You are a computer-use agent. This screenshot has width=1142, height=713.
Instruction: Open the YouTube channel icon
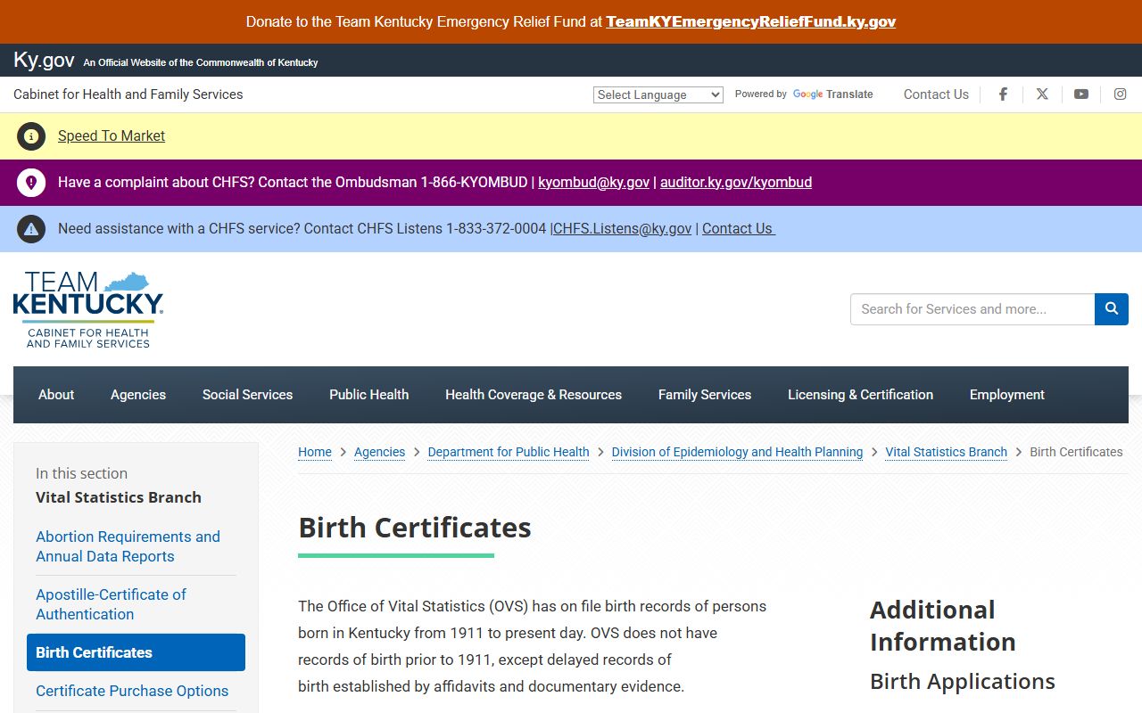tap(1080, 94)
